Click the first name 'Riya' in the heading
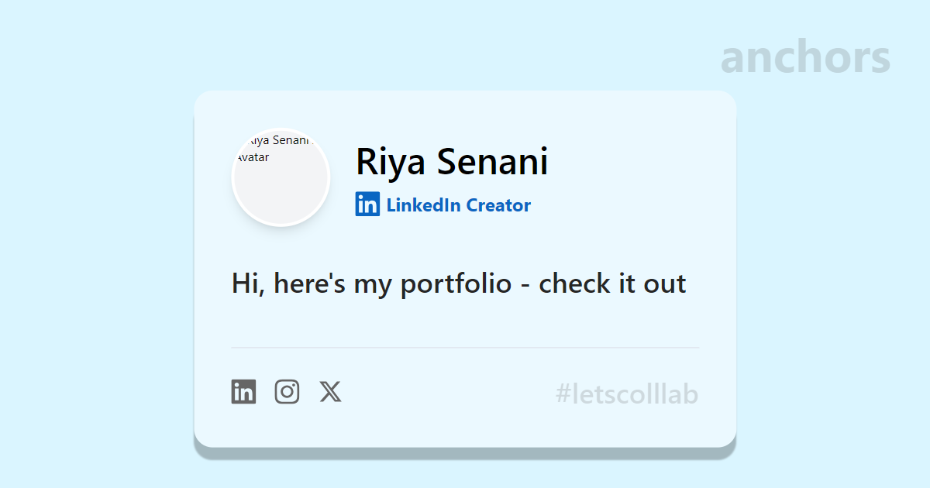 (x=387, y=162)
